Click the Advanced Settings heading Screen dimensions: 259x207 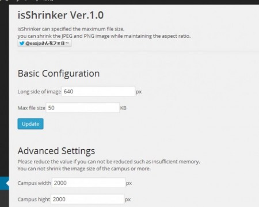56,151
